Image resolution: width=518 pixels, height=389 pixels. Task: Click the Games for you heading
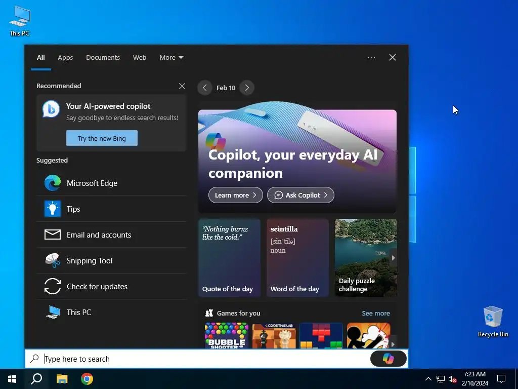click(238, 313)
